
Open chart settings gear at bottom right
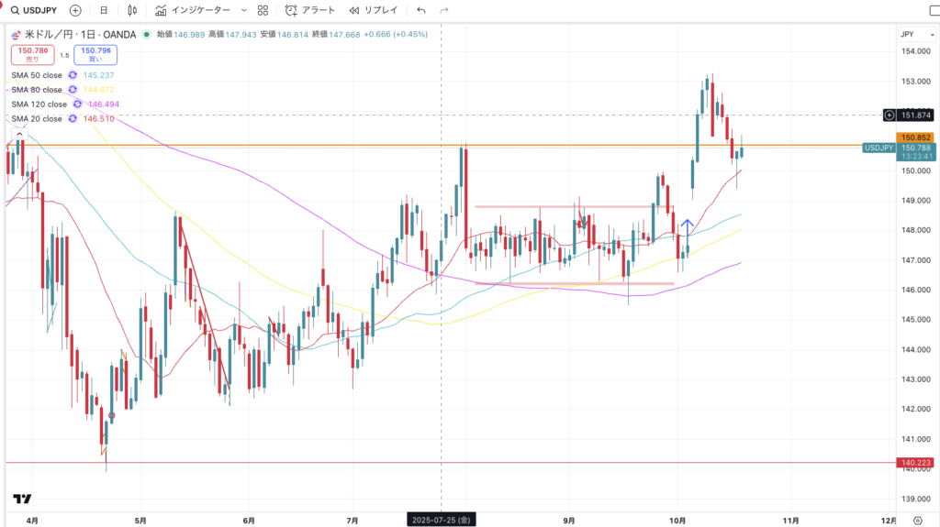point(917,519)
